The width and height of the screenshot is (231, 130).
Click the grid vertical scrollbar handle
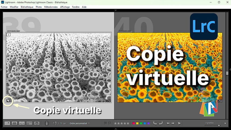(227, 73)
